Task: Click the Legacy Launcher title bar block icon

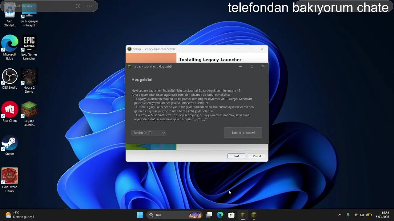Action: [130, 66]
